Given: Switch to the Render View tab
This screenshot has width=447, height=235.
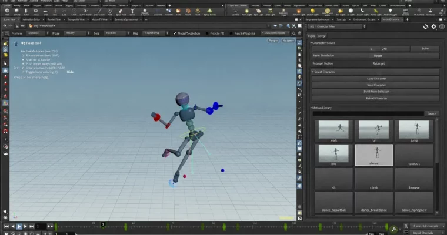Looking at the screenshot, I should 54,19.
